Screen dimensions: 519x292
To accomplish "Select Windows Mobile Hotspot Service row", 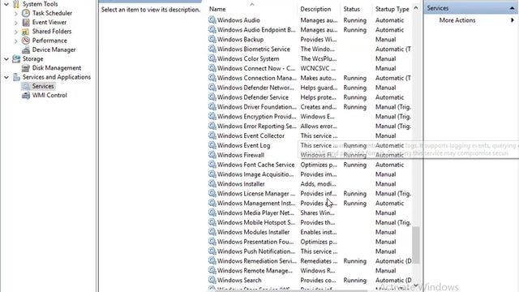I will point(310,222).
